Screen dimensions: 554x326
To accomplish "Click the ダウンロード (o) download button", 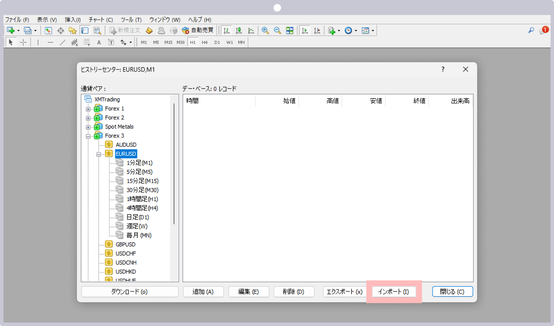I will coord(130,292).
